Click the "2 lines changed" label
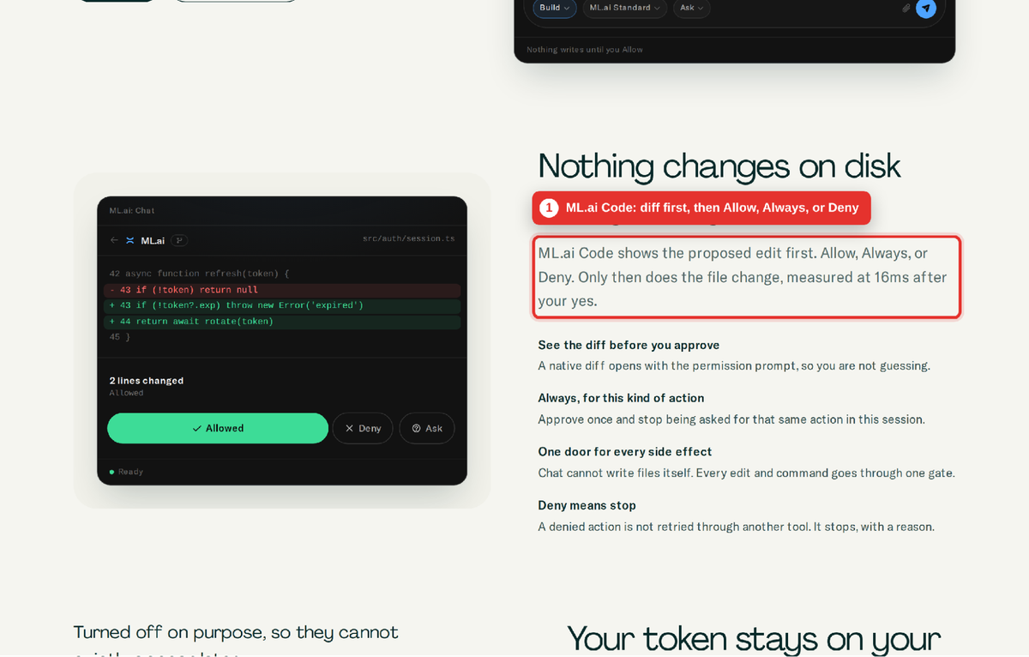 point(146,381)
